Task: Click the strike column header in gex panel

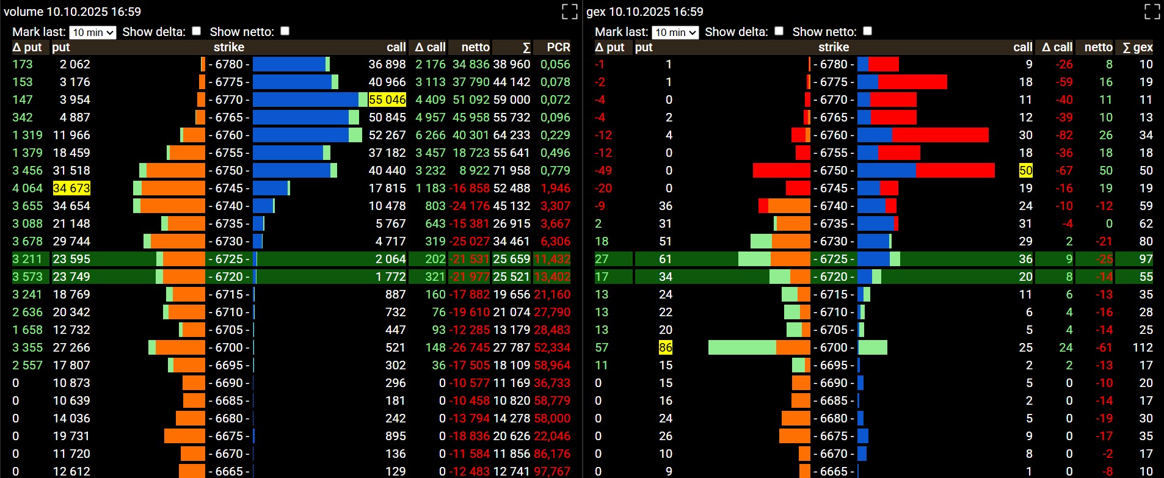Action: (834, 47)
